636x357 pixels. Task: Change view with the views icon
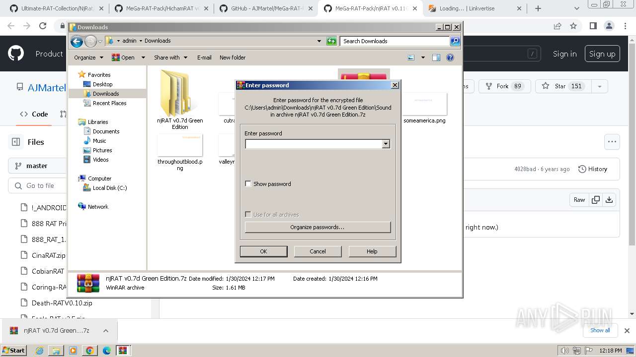click(x=411, y=58)
